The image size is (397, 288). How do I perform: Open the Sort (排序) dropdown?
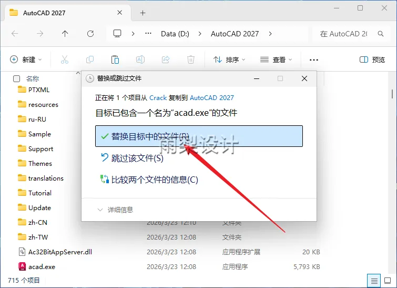pyautogui.click(x=229, y=59)
